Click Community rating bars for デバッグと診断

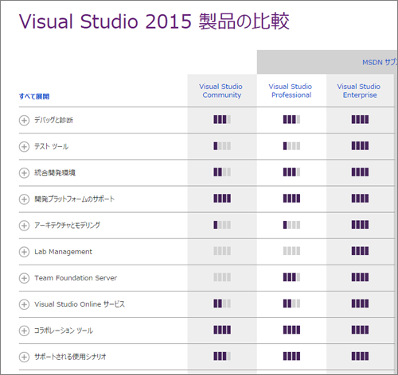pyautogui.click(x=222, y=119)
